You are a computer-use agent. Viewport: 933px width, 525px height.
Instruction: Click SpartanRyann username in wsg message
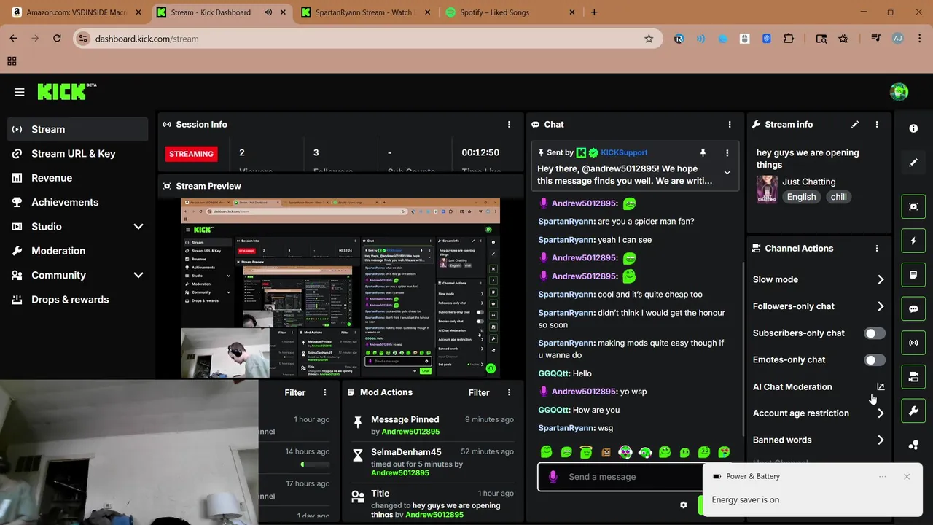(566, 428)
